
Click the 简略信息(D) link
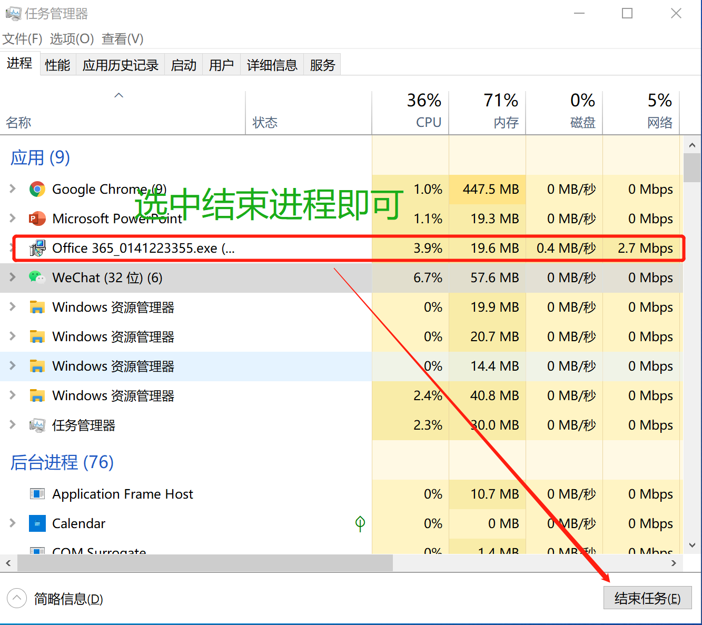click(x=68, y=599)
